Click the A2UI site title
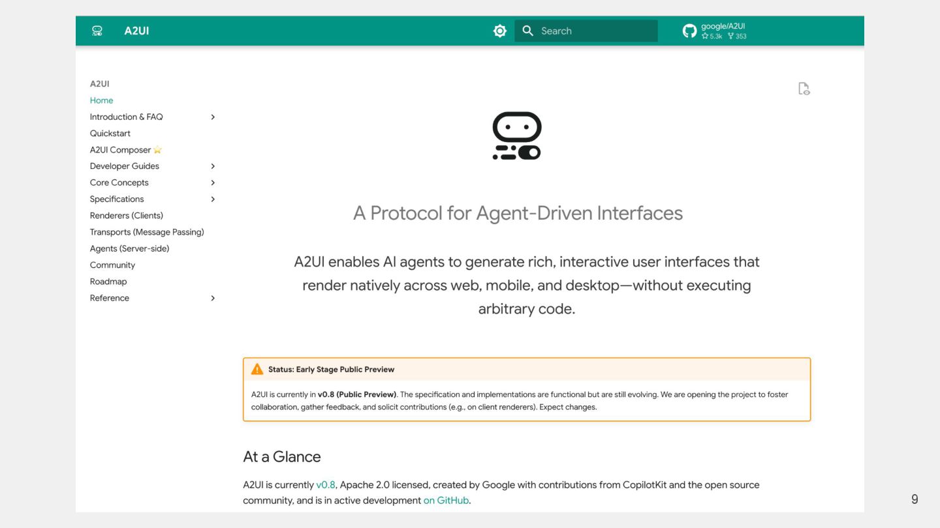Image resolution: width=940 pixels, height=528 pixels. coord(136,31)
